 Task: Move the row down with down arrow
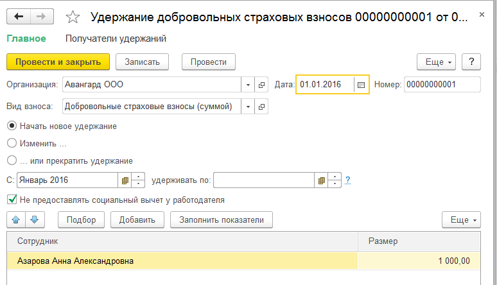pos(35,220)
